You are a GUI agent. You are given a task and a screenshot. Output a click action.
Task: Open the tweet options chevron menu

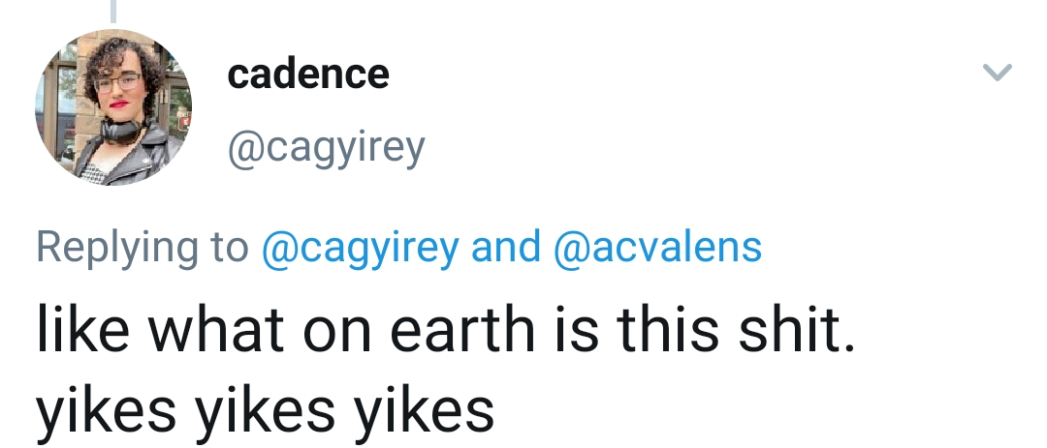998,73
